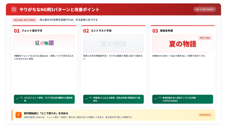The image size is (227, 127).
Task: Click the card title コントラスト不足
Action: [x=101, y=31]
